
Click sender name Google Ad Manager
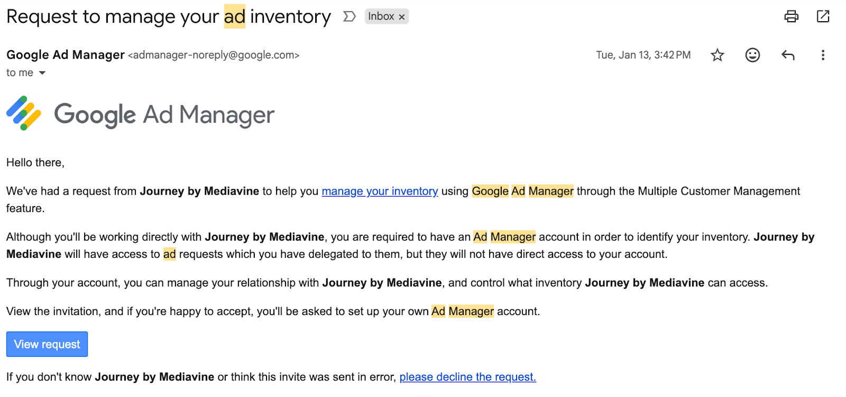(66, 55)
